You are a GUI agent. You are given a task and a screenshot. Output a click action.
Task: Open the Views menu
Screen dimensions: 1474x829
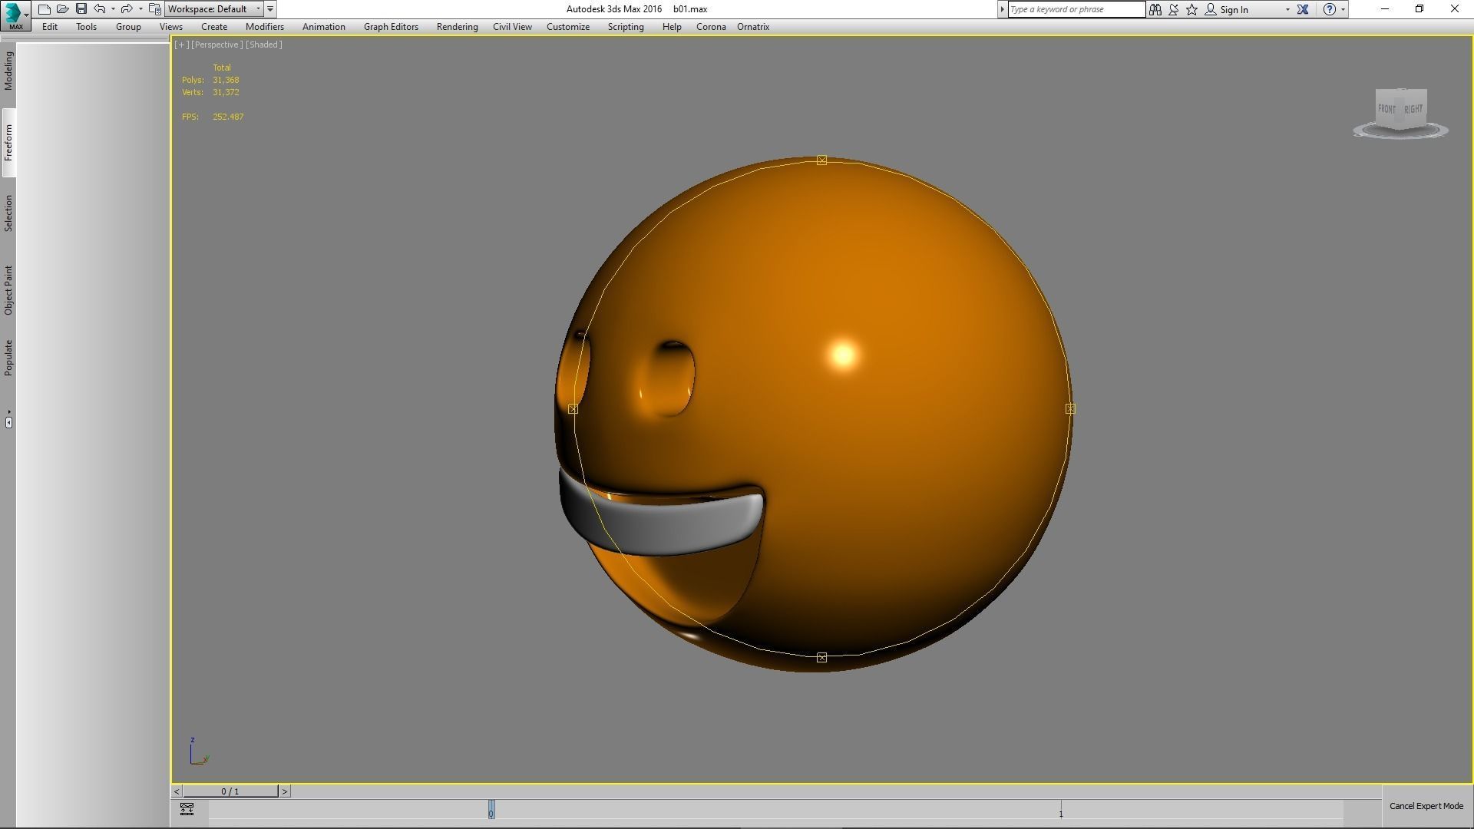170,27
